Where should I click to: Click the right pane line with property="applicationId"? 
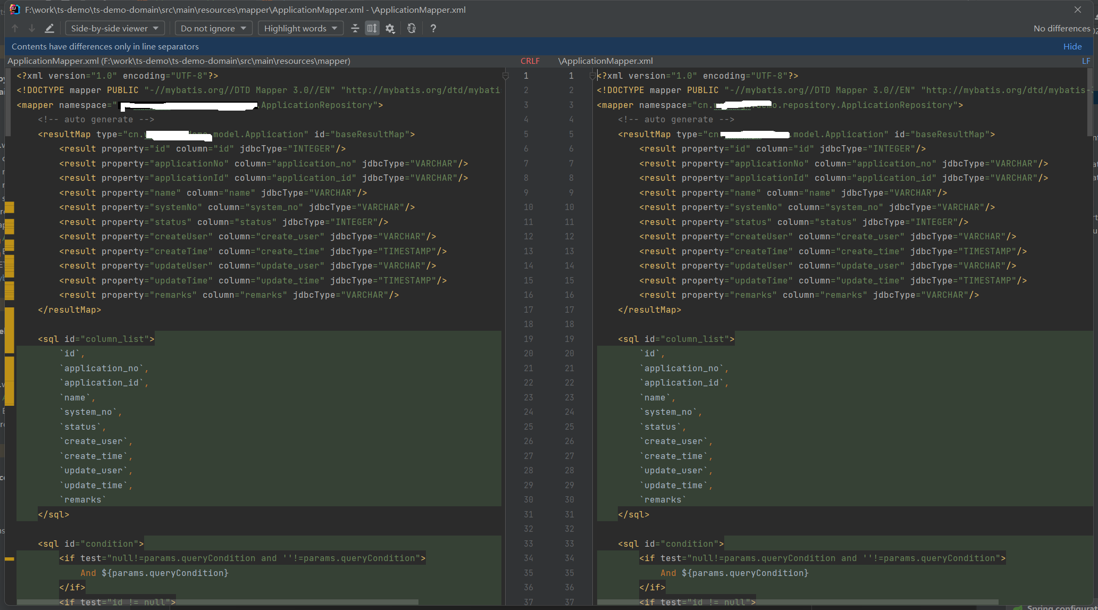[844, 178]
